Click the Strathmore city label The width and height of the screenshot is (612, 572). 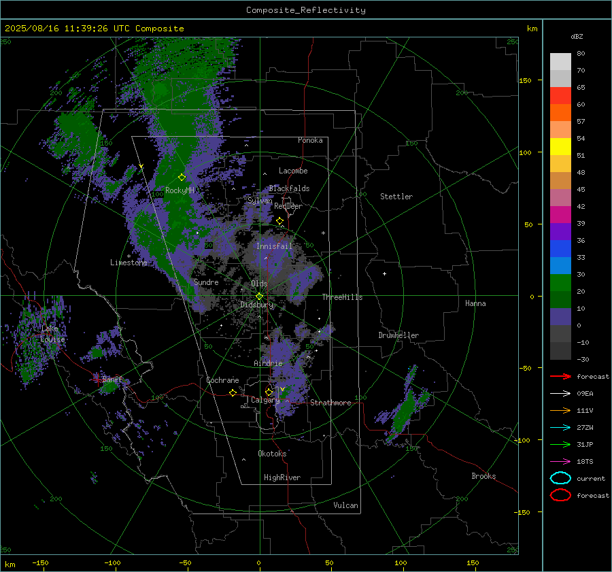point(330,403)
